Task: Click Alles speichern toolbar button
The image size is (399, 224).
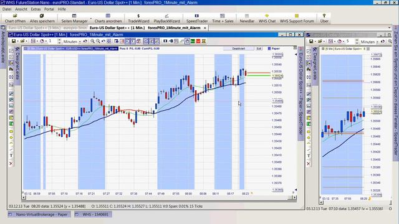Action: tap(42, 19)
